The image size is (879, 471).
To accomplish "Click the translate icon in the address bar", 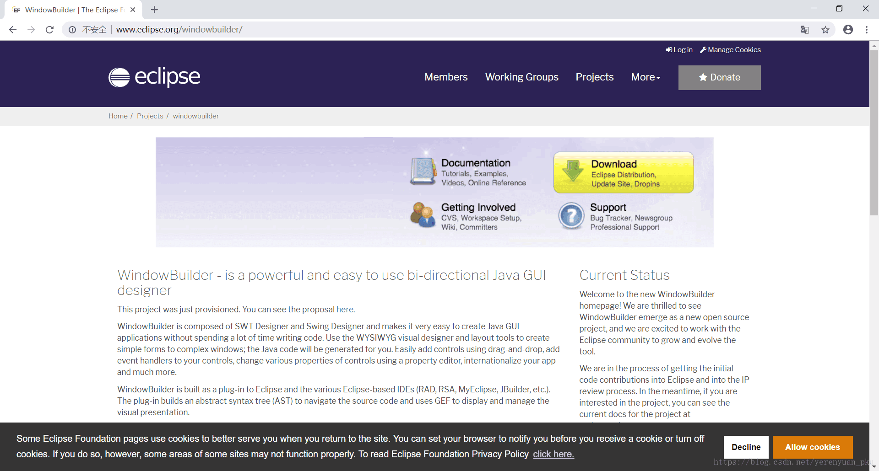I will 805,29.
